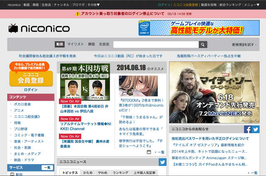
Task: Open アニメ in the contents list
Action: click(x=19, y=110)
